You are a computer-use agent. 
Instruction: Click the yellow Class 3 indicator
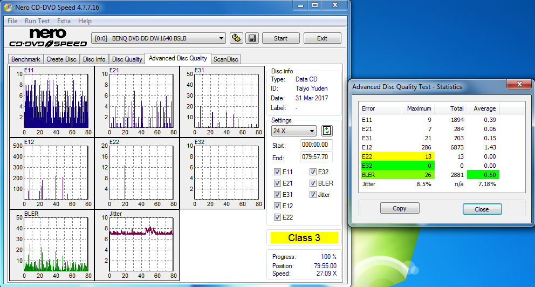(x=304, y=238)
